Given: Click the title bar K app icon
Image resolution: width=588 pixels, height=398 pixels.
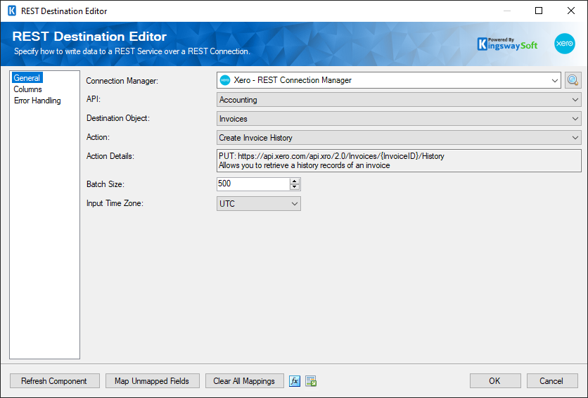Looking at the screenshot, I should [12, 11].
